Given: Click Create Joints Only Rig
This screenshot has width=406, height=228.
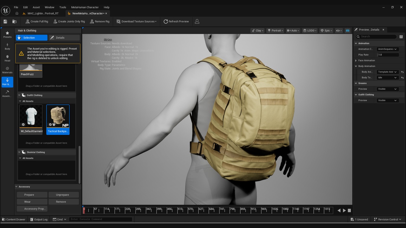Looking at the screenshot, I should pos(69,22).
